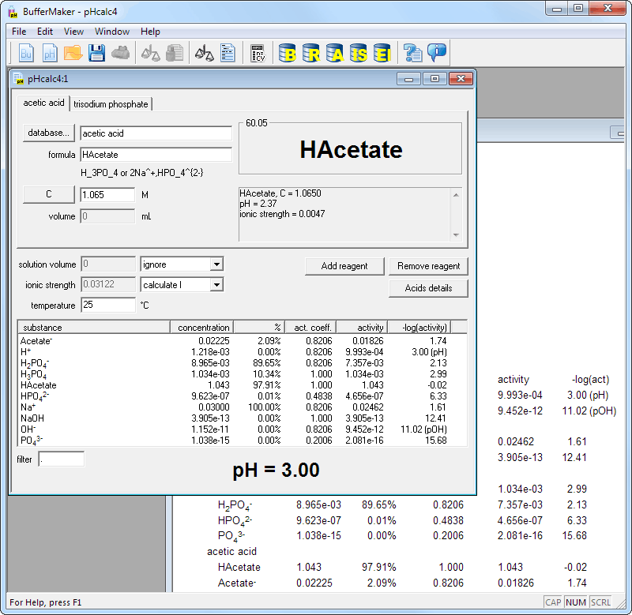Sort by the -log(activity) column header
Viewport: 632px width, 615px height.
click(419, 328)
